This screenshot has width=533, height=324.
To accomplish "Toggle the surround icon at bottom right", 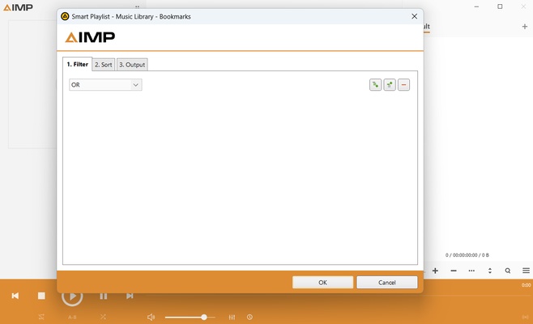I will (526, 318).
